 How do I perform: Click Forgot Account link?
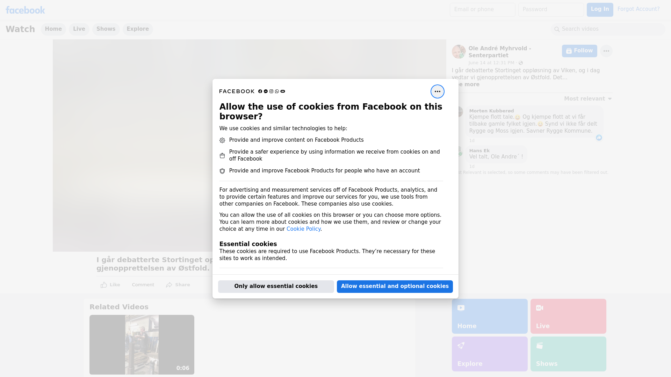click(638, 9)
